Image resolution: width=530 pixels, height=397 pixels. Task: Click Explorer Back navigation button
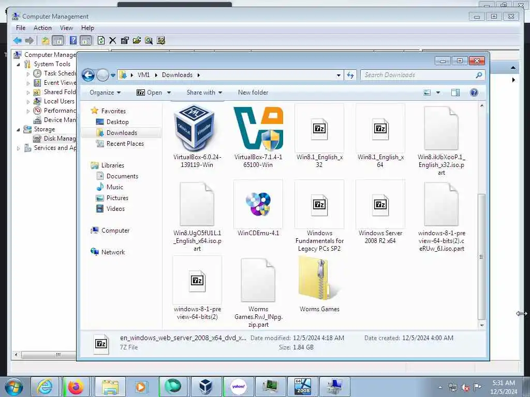click(x=88, y=75)
